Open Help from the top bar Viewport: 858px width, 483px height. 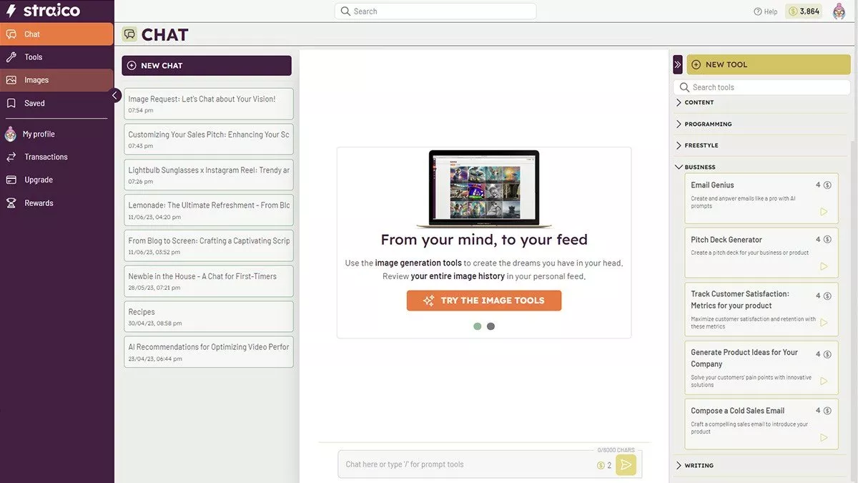tap(766, 11)
